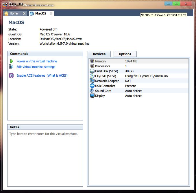196x193 pixels.
Task: Click into the Notes text field
Action: tap(45, 158)
